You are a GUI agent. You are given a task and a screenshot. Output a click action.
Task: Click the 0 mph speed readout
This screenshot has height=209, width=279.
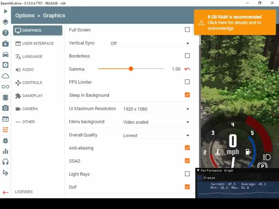click(x=233, y=145)
